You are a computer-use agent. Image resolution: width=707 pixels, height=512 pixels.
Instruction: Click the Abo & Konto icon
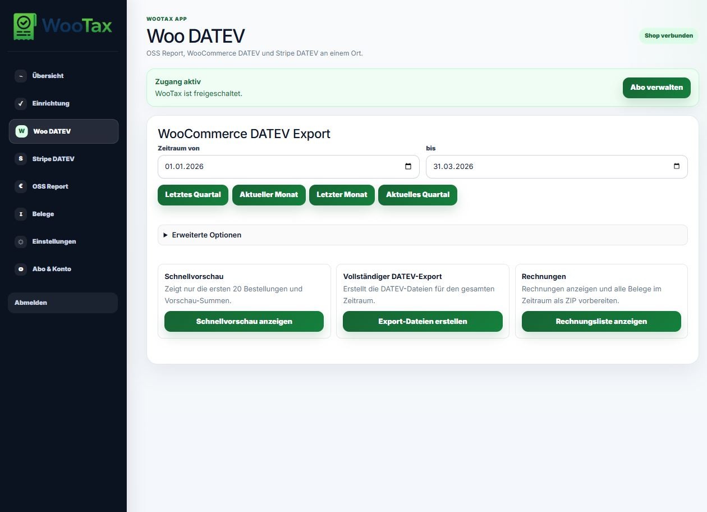pyautogui.click(x=21, y=269)
